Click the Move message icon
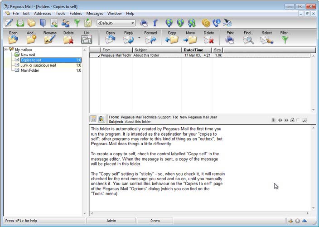 pyautogui.click(x=190, y=39)
